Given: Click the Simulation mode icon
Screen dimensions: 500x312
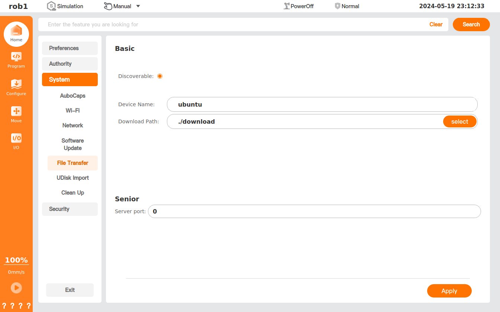Looking at the screenshot, I should [x=51, y=6].
